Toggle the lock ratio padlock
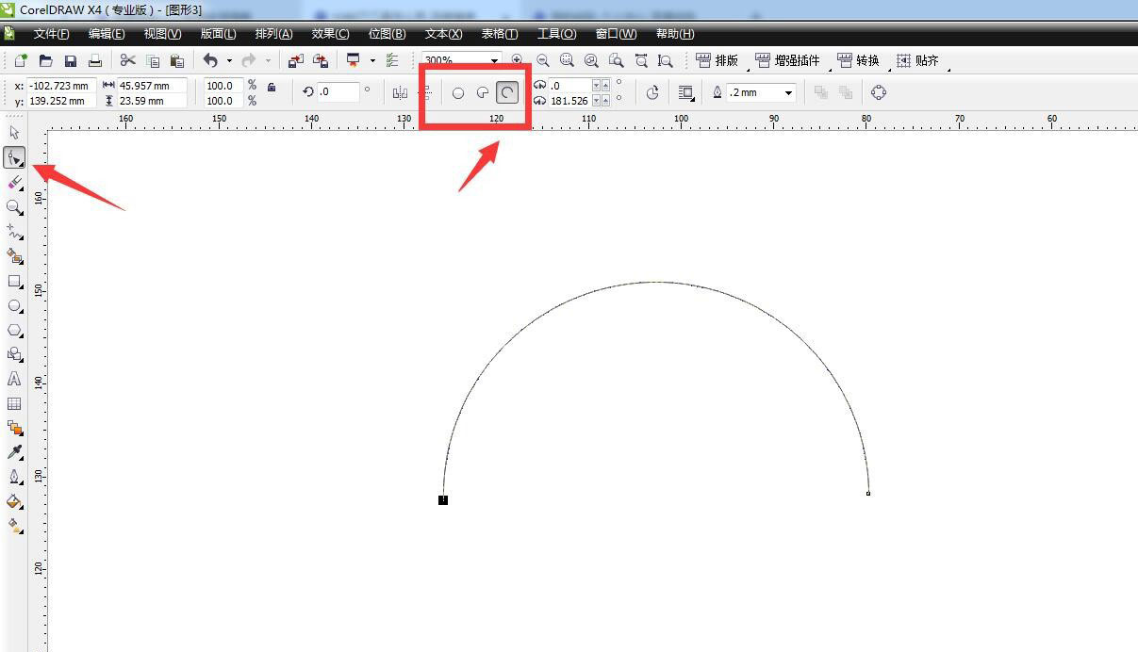The width and height of the screenshot is (1138, 652). click(x=272, y=87)
